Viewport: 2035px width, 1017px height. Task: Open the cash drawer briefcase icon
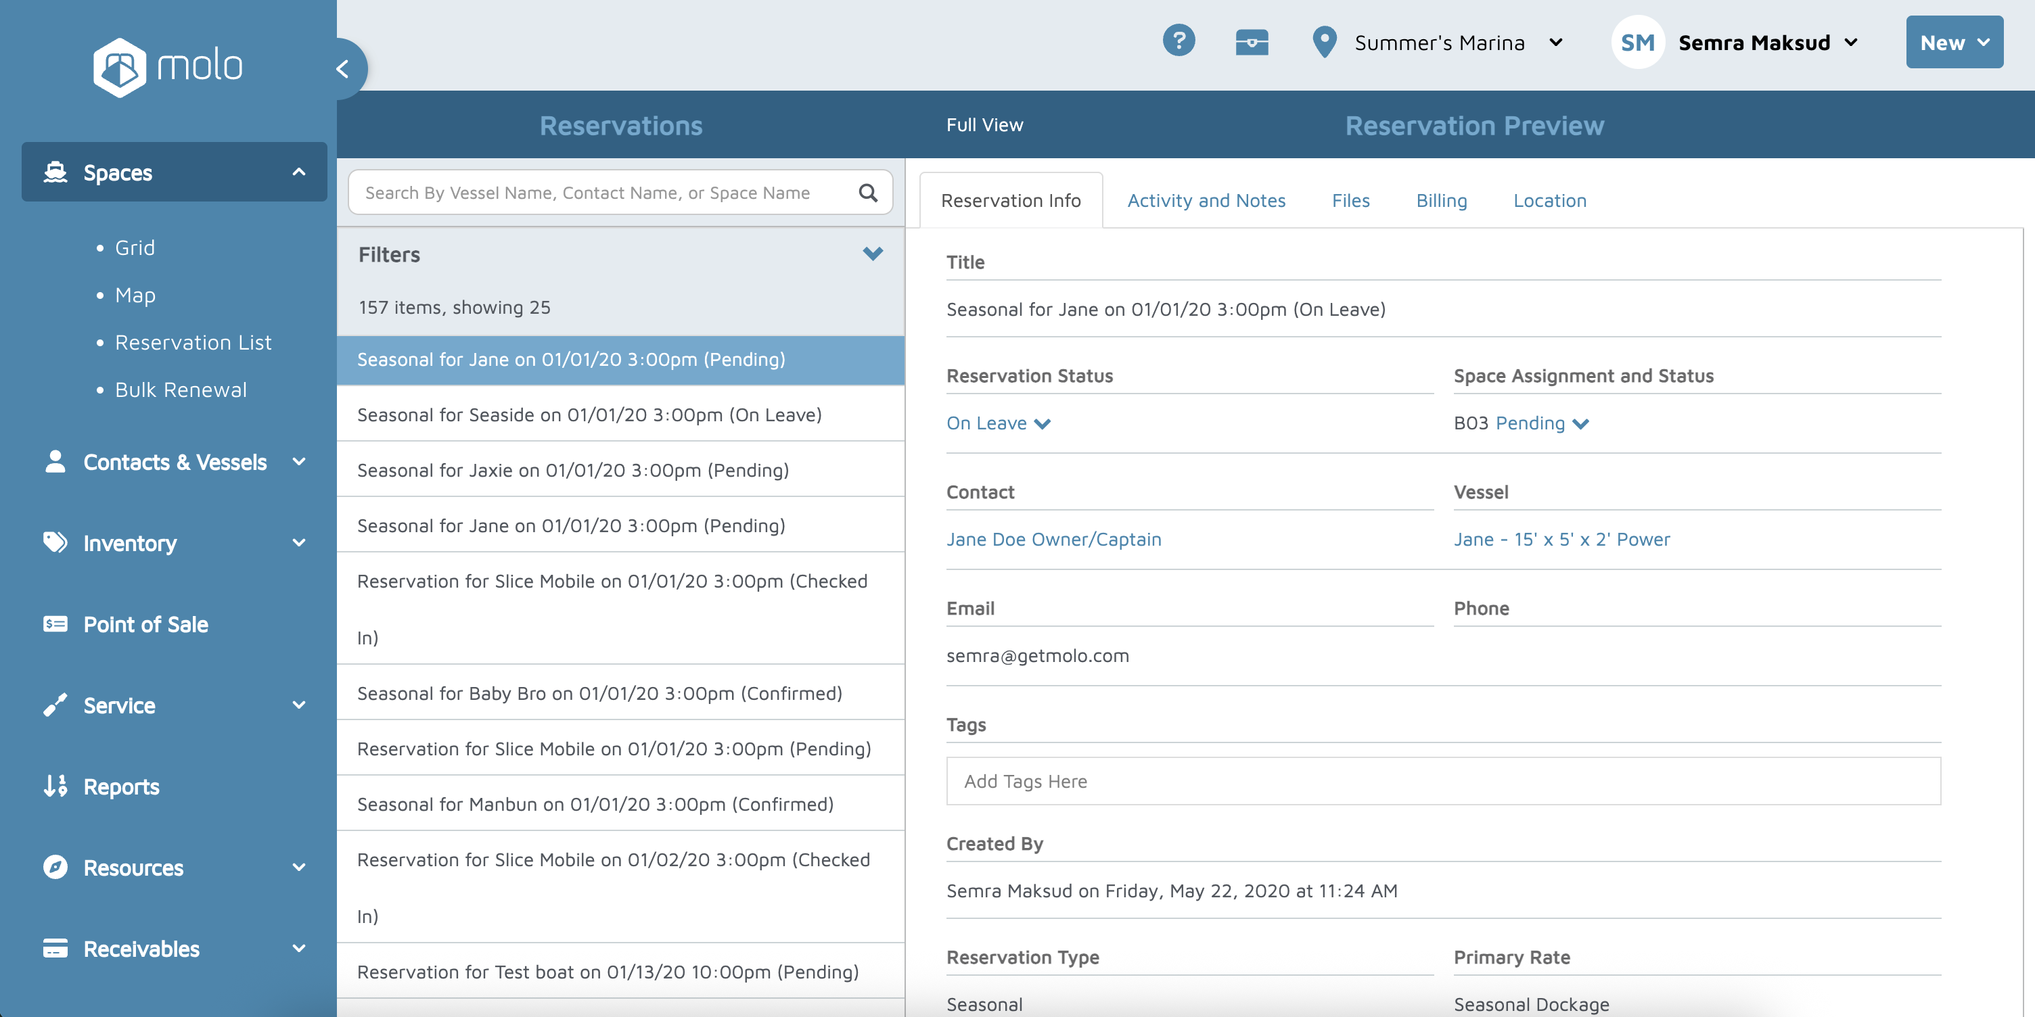[1252, 43]
